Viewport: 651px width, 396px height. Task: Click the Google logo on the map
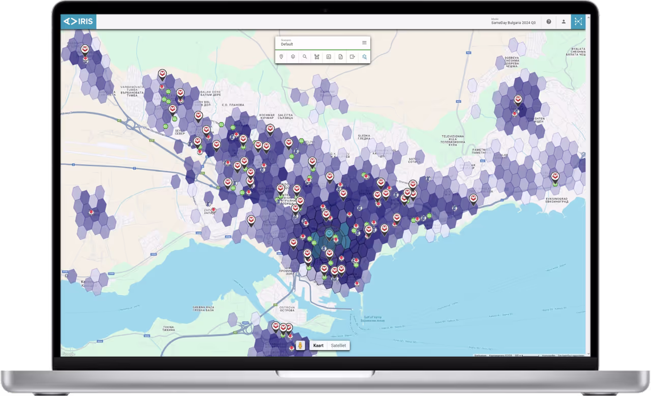tap(69, 354)
